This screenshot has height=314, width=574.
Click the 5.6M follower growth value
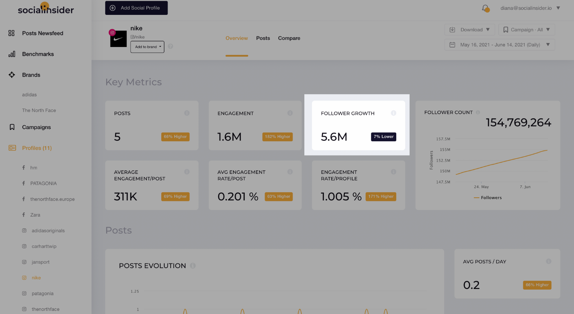[334, 137]
